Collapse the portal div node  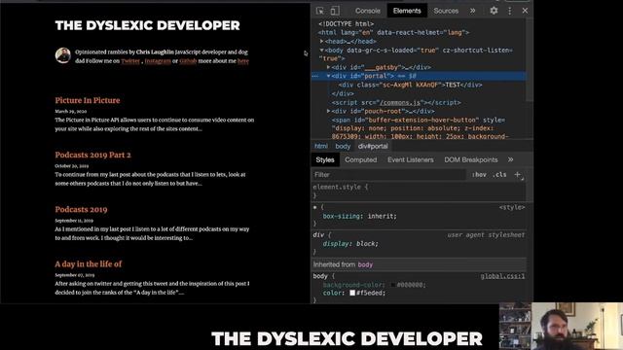[328, 76]
